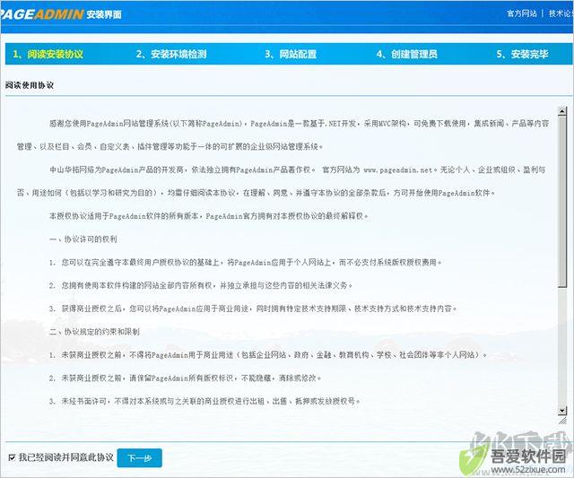Click the 阅读使用协议 heading
This screenshot has width=574, height=478.
(30, 85)
